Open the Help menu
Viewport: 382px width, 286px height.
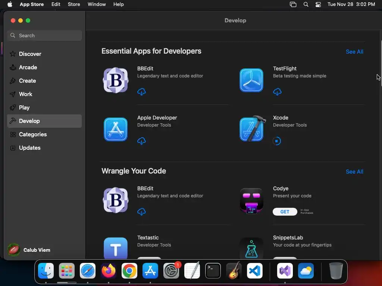[118, 4]
